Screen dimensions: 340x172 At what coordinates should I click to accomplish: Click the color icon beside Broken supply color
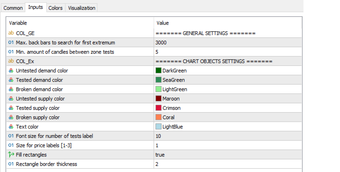click(x=11, y=117)
